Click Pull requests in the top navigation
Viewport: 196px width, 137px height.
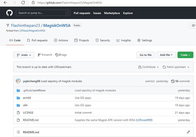[82, 13]
